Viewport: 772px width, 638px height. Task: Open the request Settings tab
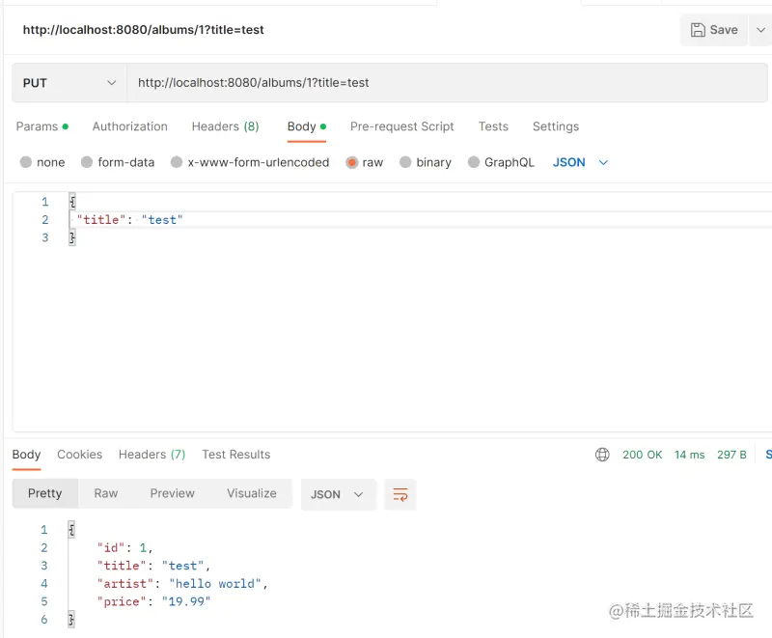click(556, 126)
